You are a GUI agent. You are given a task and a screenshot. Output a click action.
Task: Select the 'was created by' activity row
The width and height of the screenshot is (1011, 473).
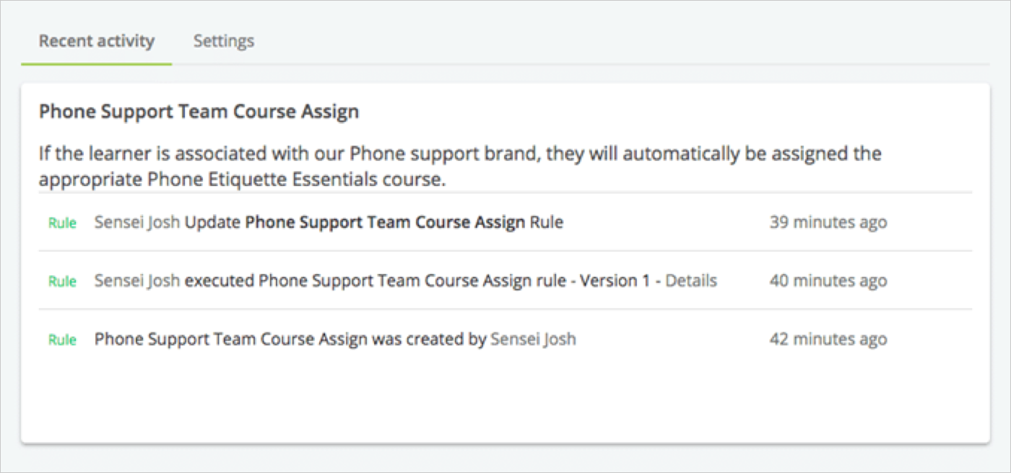pos(506,339)
